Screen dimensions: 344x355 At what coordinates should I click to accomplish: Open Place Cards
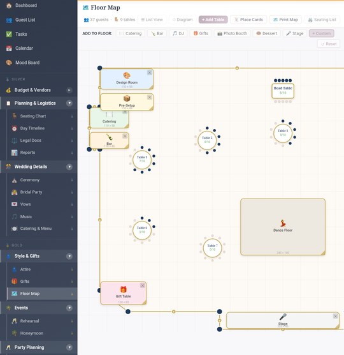[248, 20]
